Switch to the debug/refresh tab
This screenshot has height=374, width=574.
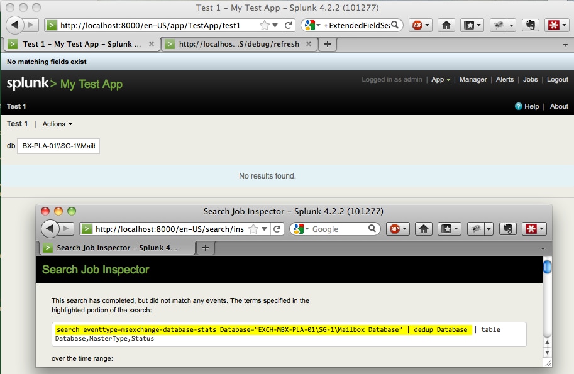tap(239, 44)
